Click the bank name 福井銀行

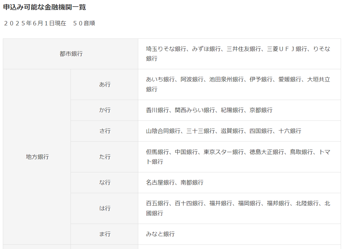(x=221, y=203)
